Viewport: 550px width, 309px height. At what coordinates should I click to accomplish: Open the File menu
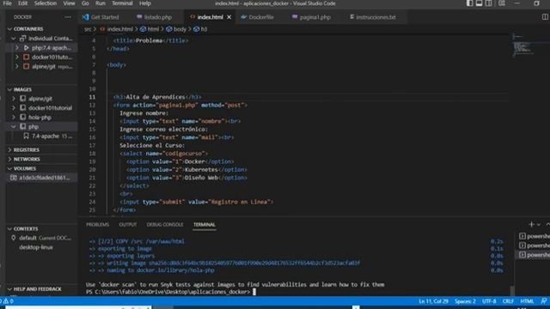[8, 3]
